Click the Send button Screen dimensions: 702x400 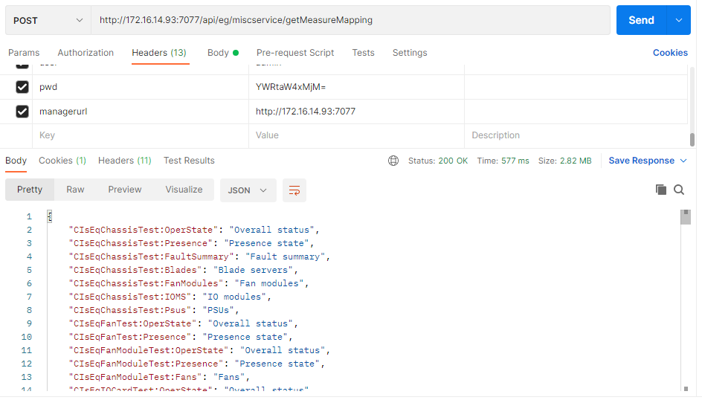coord(641,20)
